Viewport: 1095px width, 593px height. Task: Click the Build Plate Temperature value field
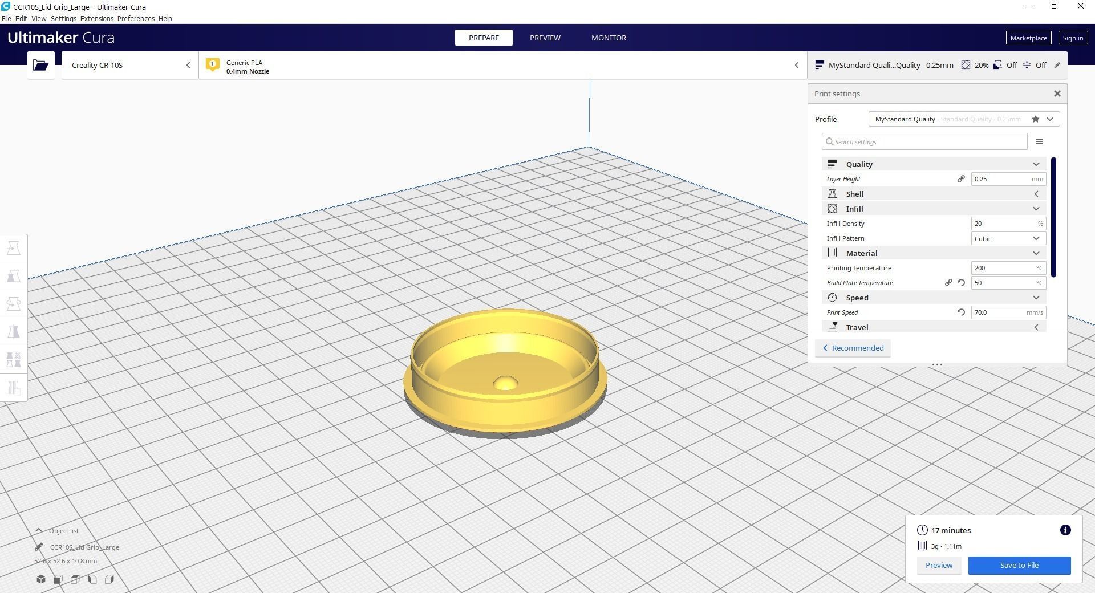[1008, 283]
